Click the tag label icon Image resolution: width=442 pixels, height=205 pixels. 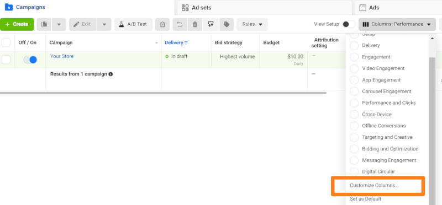coord(227,24)
